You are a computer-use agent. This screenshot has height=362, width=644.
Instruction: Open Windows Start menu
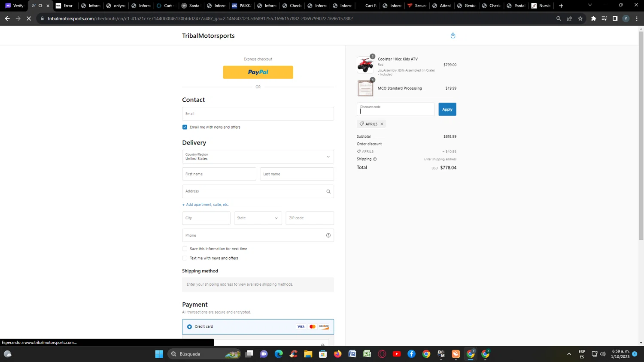159,354
